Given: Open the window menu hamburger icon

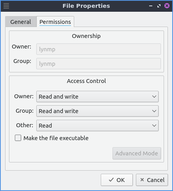Looking at the screenshot, I should point(6,6).
